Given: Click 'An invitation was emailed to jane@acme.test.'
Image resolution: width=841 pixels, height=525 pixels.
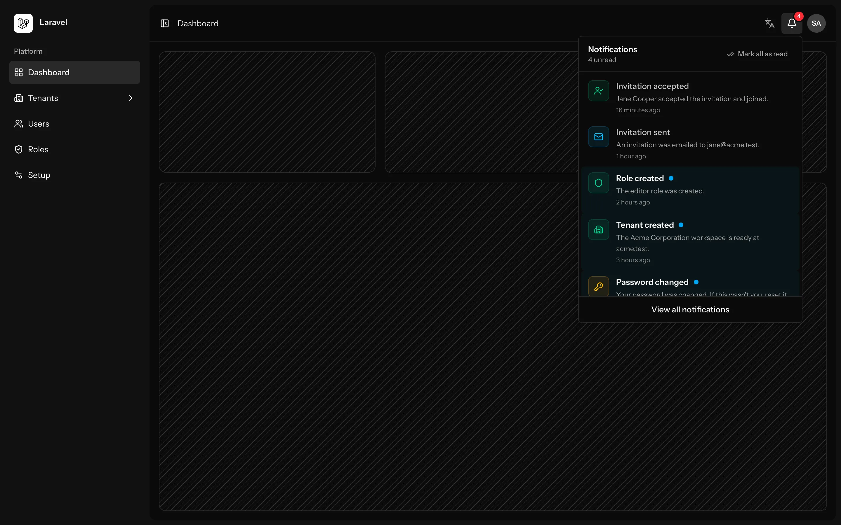Looking at the screenshot, I should point(688,145).
